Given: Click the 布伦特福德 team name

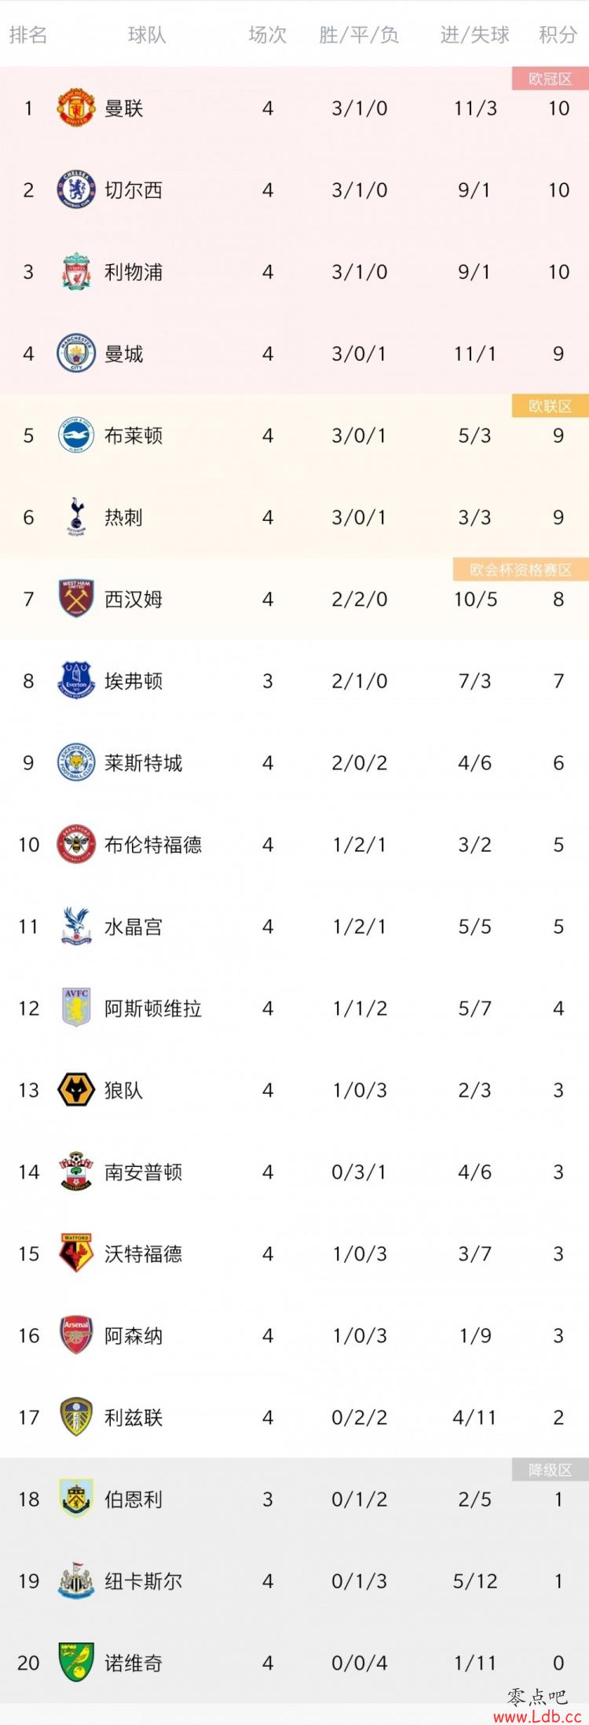Looking at the screenshot, I should pyautogui.click(x=153, y=844).
